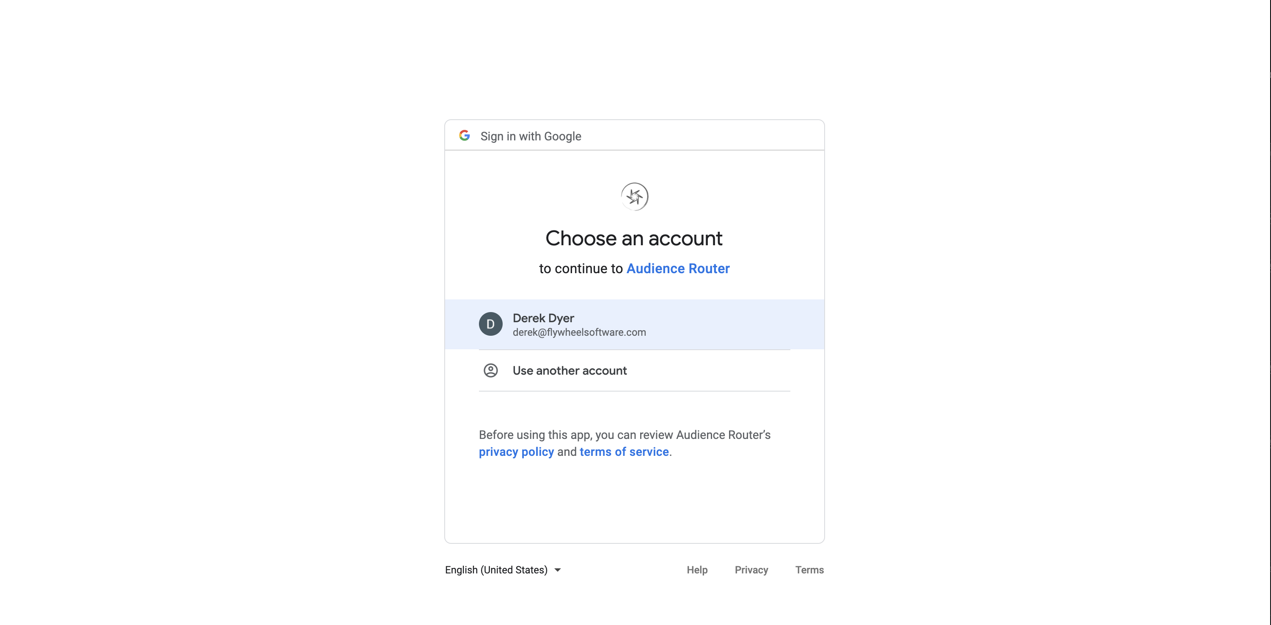Click the Google G logo

464,136
